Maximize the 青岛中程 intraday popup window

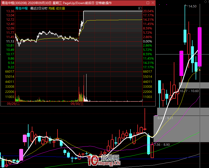click(148, 3)
